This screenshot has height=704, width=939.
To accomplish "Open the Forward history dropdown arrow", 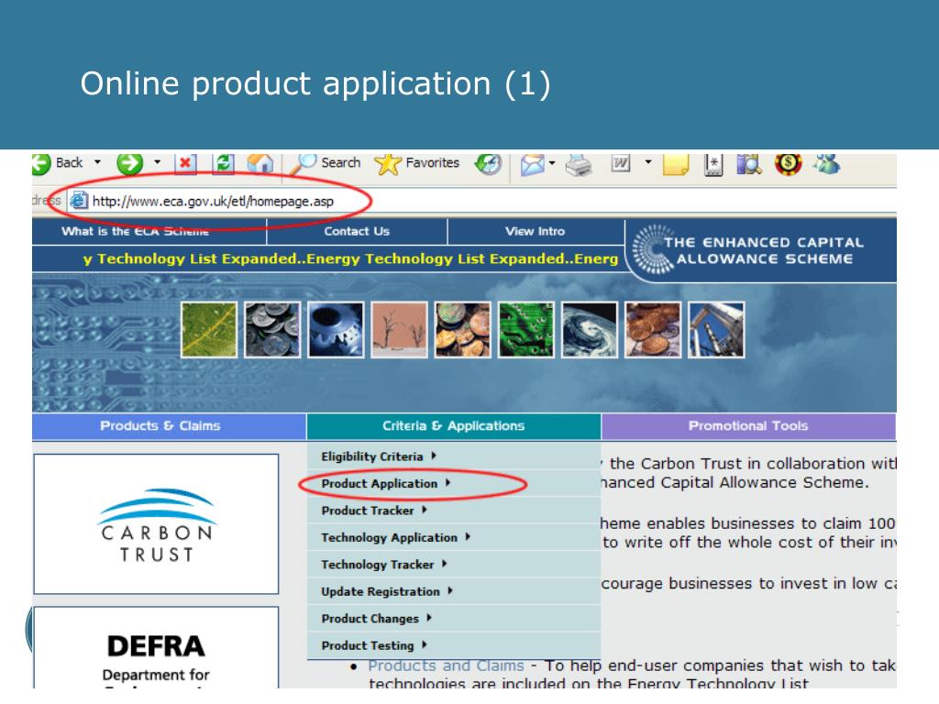I will pyautogui.click(x=158, y=162).
